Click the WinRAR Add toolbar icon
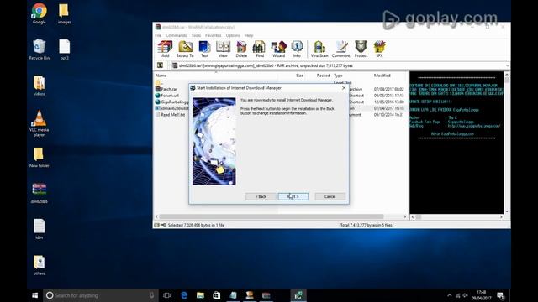The width and height of the screenshot is (538, 302). [x=165, y=49]
